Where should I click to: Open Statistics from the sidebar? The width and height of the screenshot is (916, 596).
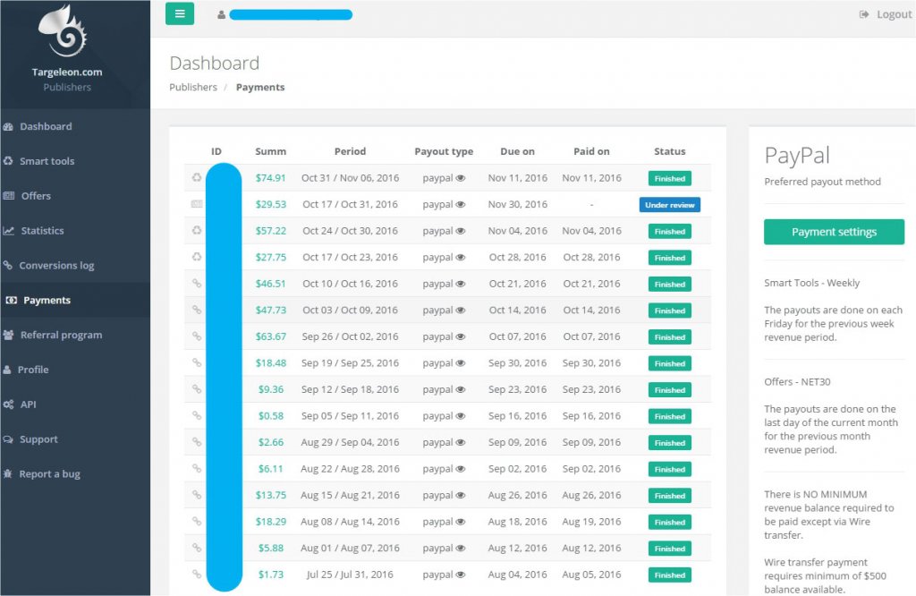(42, 231)
